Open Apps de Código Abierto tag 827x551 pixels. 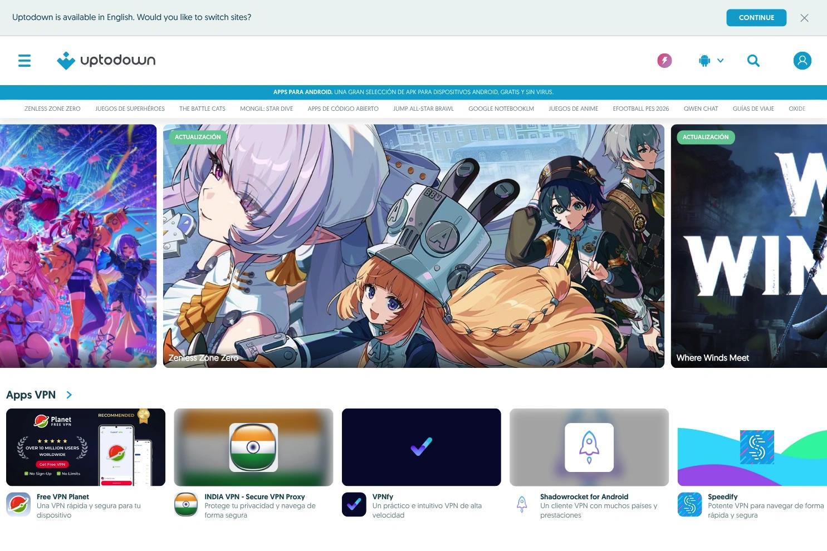coord(343,109)
